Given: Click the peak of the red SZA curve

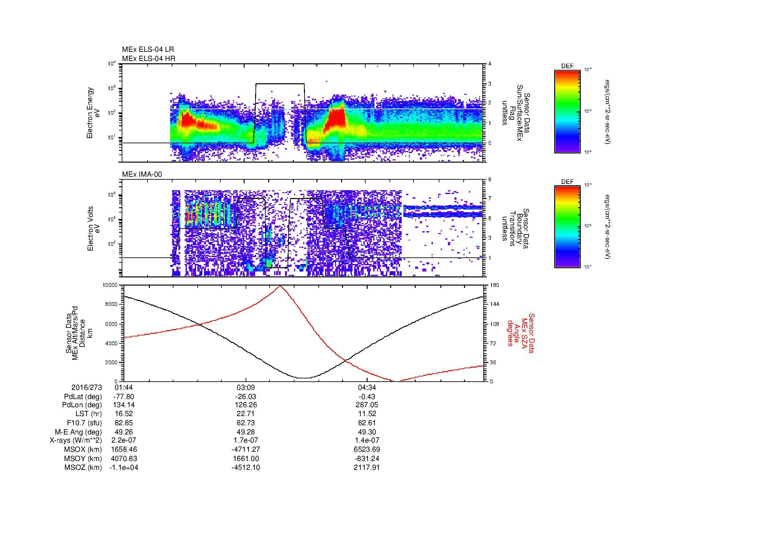Looking at the screenshot, I should coord(280,286).
